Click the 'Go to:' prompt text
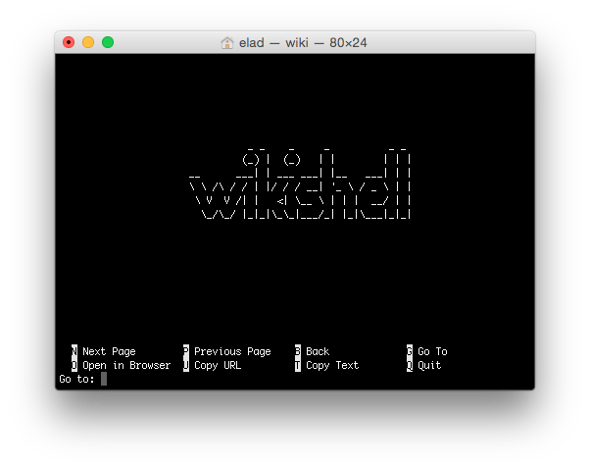Viewport: 590px width, 469px height. click(x=77, y=379)
